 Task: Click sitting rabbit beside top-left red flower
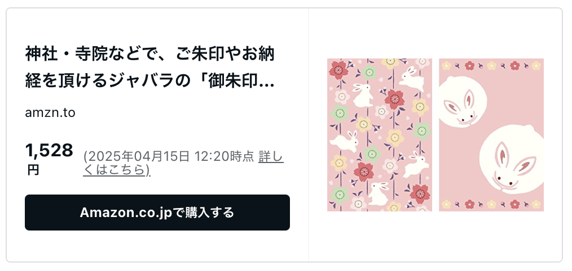click(363, 96)
